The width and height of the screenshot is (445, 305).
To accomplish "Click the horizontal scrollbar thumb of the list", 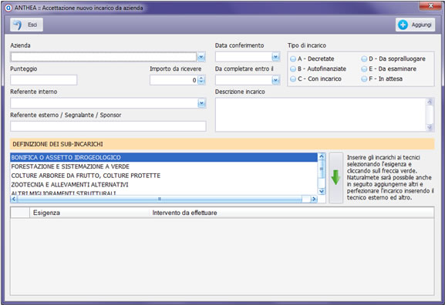I will click(160, 199).
